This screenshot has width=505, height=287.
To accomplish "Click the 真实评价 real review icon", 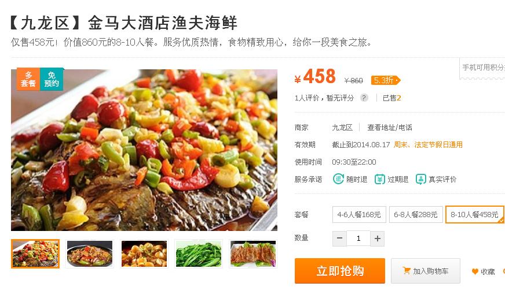I will pyautogui.click(x=421, y=179).
